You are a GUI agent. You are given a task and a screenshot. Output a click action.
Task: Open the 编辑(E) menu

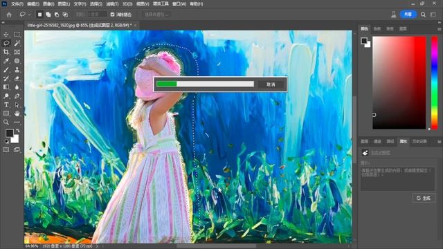click(x=33, y=4)
